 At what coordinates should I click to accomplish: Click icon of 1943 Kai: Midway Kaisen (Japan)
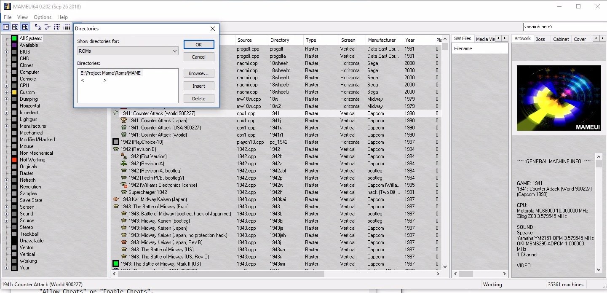click(x=116, y=199)
